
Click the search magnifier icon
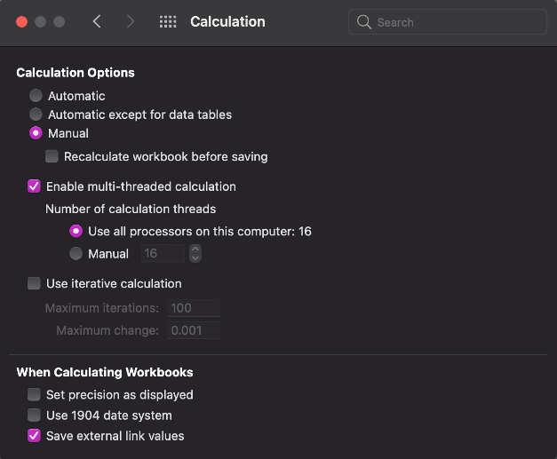[x=365, y=22]
